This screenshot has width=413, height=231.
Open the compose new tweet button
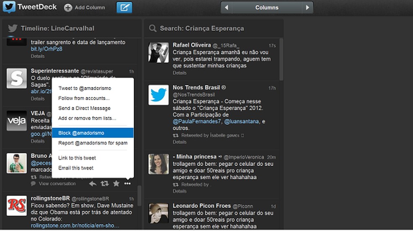[124, 8]
